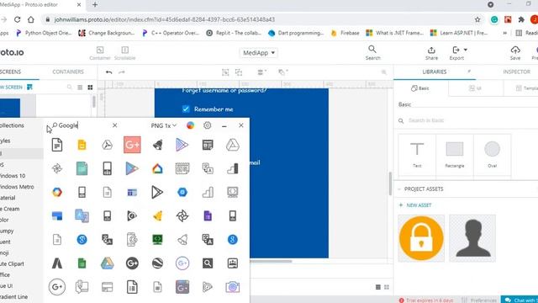Open the icon picker settings gear
Screen dimensions: 538x303
click(x=208, y=125)
